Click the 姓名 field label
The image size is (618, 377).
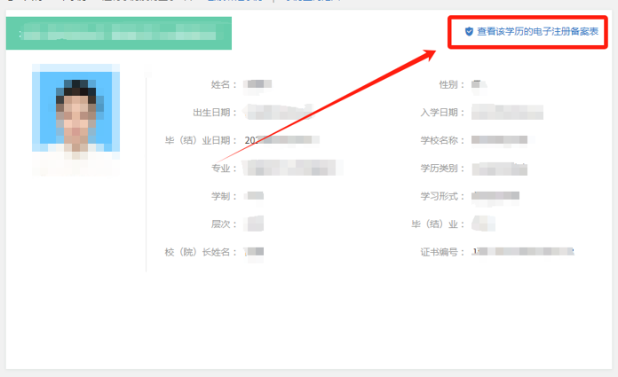point(223,85)
